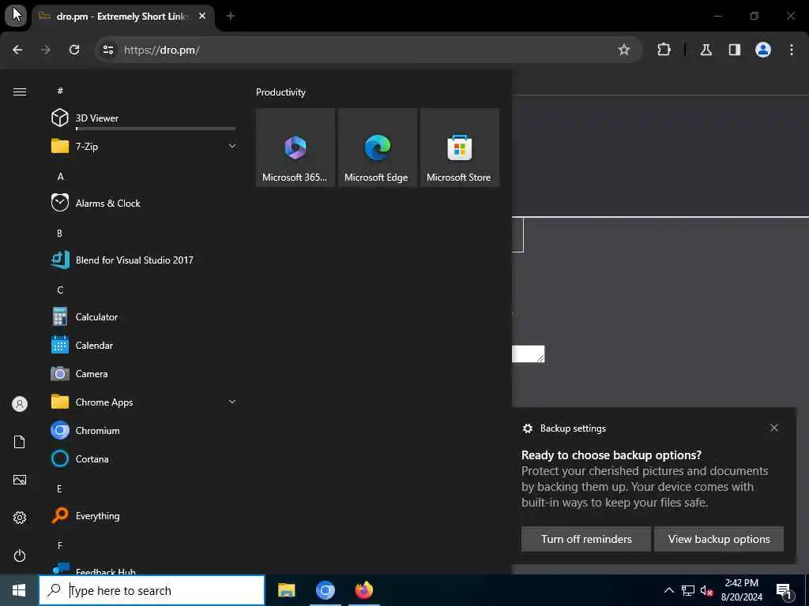View site information icon in address bar
The height and width of the screenshot is (606, 809).
tap(107, 50)
